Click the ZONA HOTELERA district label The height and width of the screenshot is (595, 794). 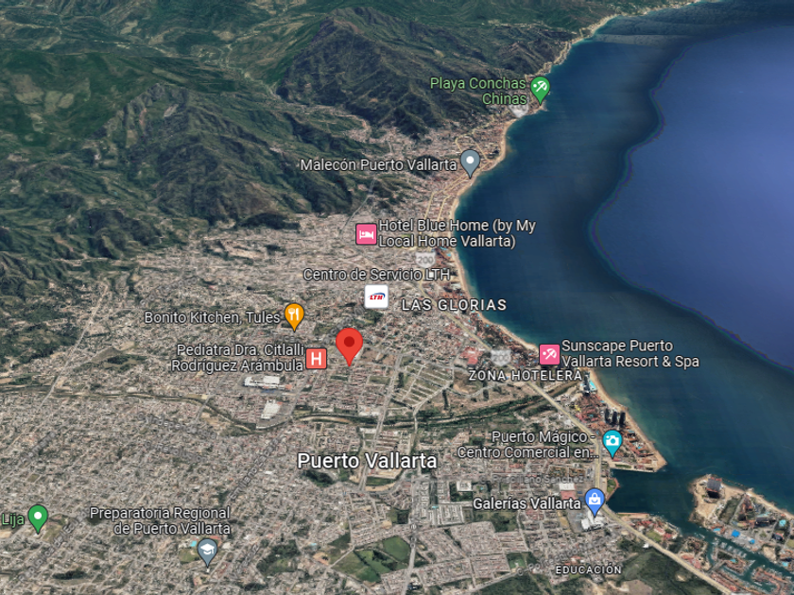coord(526,376)
